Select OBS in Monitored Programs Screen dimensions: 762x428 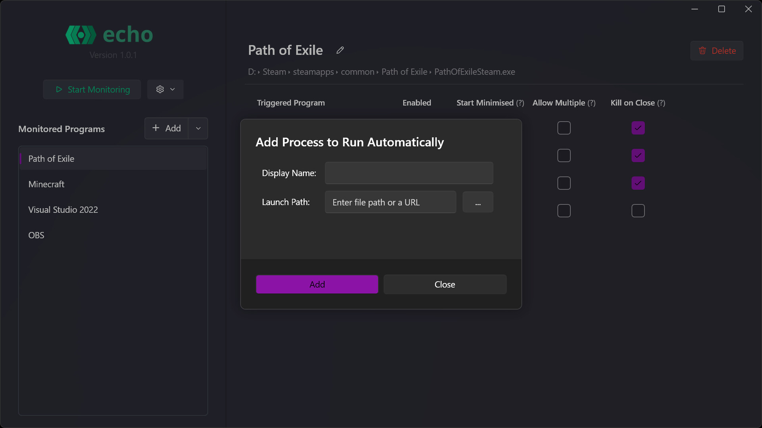36,235
